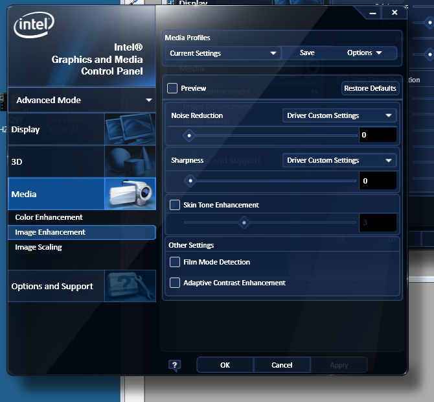434x402 pixels.
Task: Expand the Advanced Mode dropdown
Action: [82, 100]
